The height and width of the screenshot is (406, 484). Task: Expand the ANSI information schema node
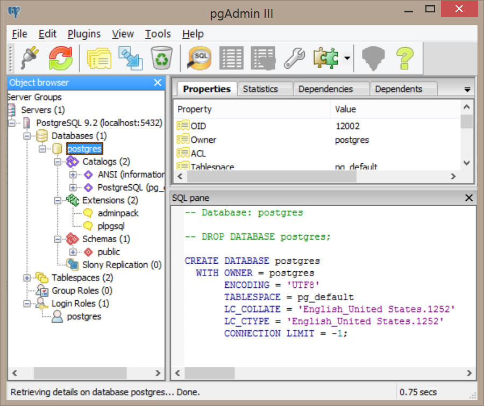coord(73,175)
